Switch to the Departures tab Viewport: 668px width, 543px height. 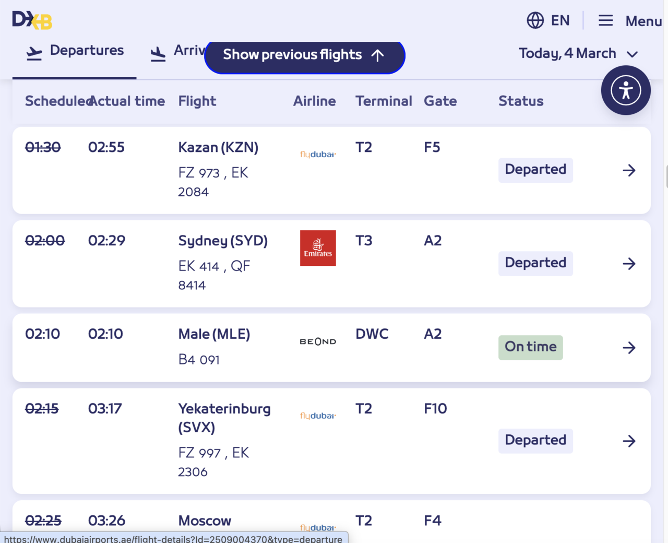pos(75,51)
